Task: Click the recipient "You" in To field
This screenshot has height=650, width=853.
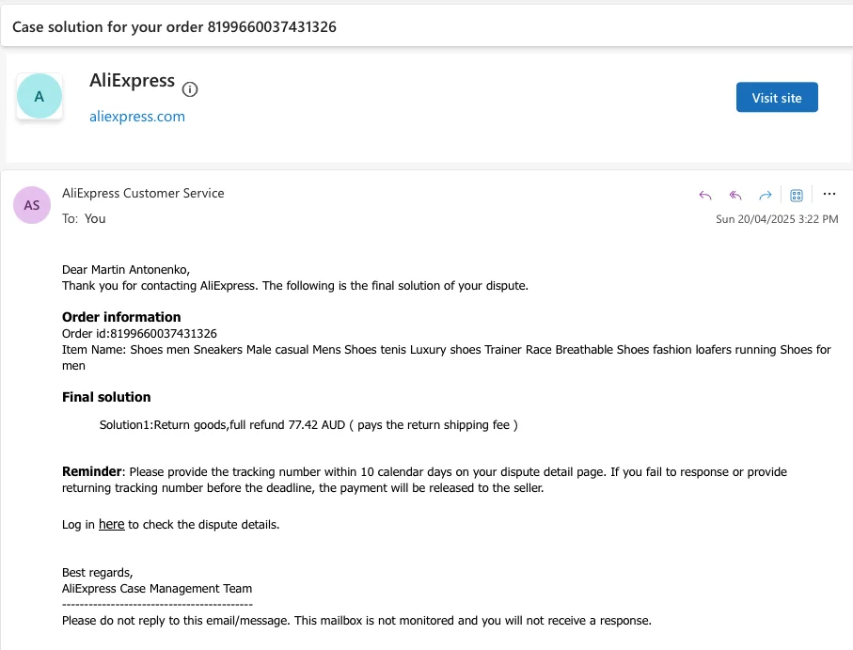Action: click(x=95, y=218)
